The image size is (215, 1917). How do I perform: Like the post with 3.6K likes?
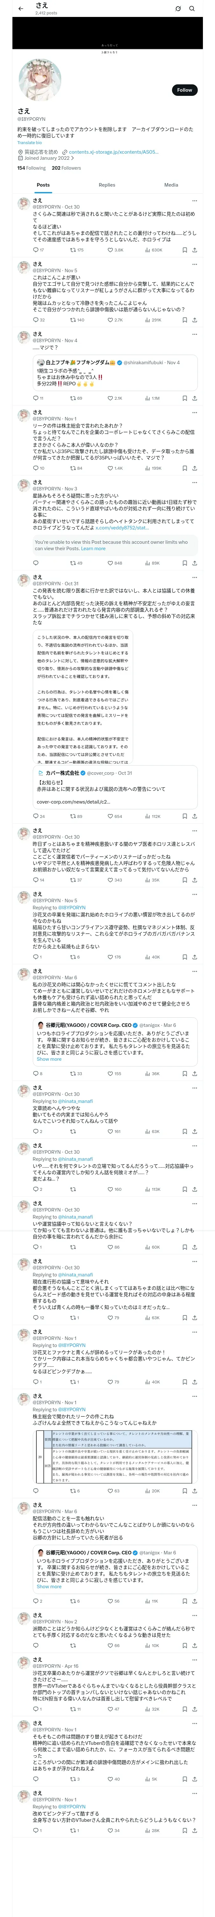(111, 250)
